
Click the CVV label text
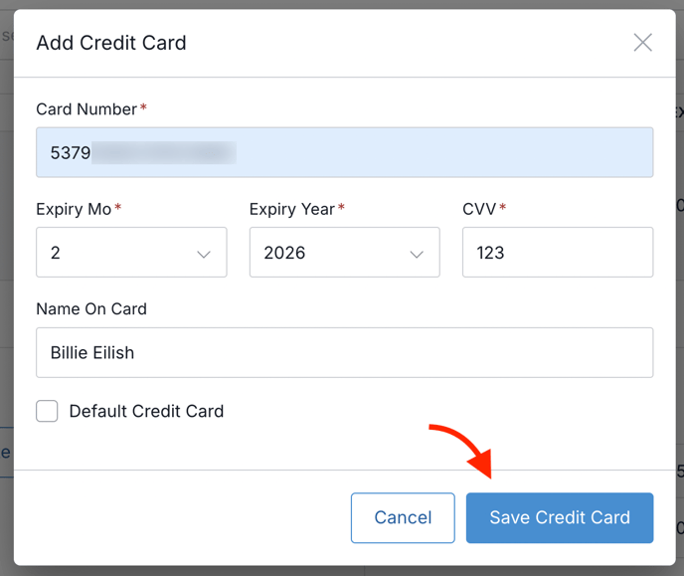(479, 209)
